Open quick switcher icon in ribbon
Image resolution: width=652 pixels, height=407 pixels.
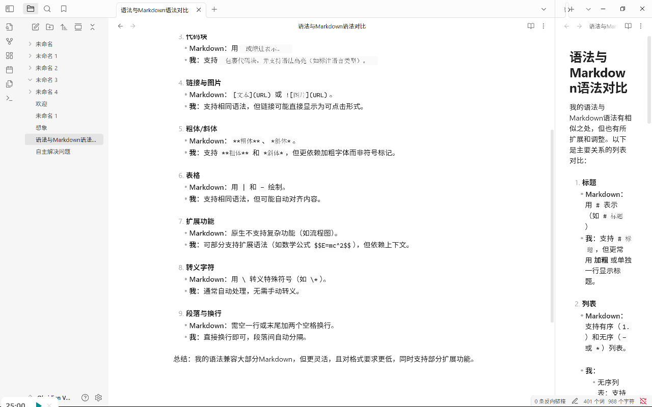pyautogui.click(x=10, y=27)
